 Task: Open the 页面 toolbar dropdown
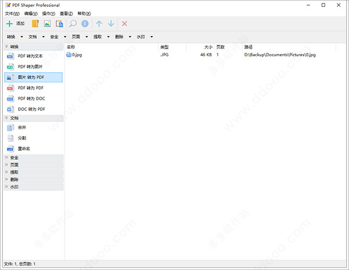(x=87, y=37)
